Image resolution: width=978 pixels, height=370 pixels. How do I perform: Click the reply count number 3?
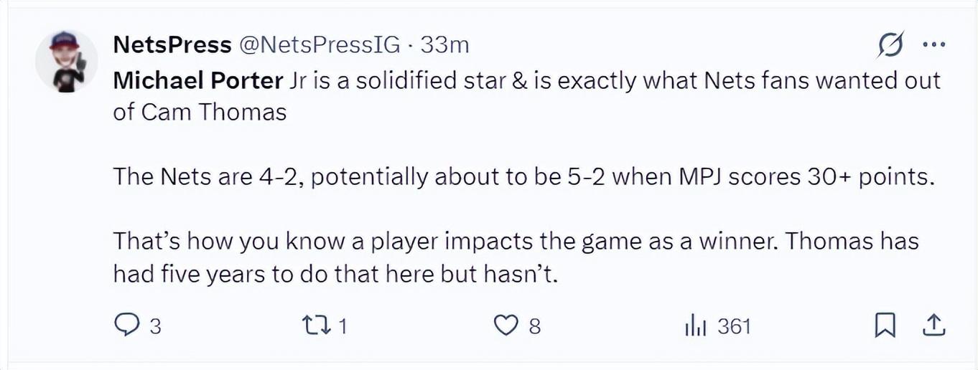click(154, 327)
